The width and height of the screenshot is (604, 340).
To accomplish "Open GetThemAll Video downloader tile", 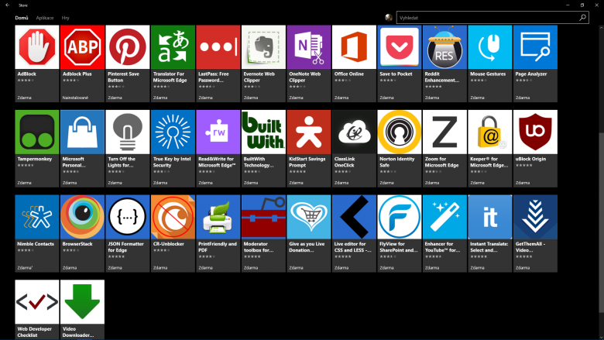I will [535, 234].
